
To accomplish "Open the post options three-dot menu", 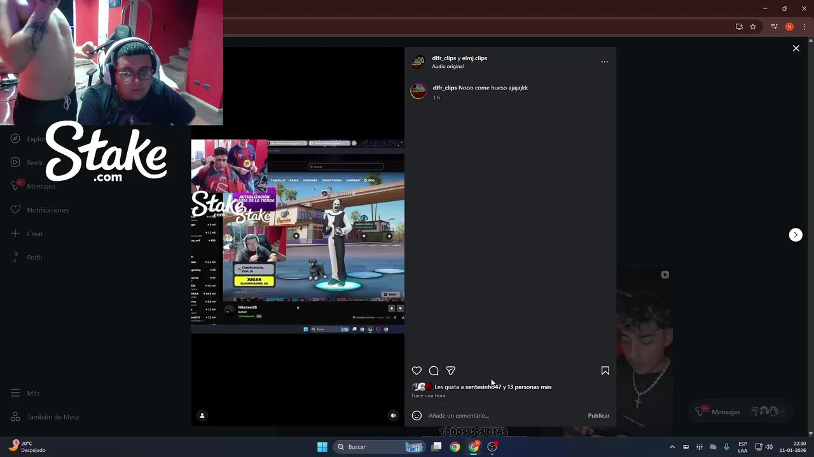I will (604, 62).
